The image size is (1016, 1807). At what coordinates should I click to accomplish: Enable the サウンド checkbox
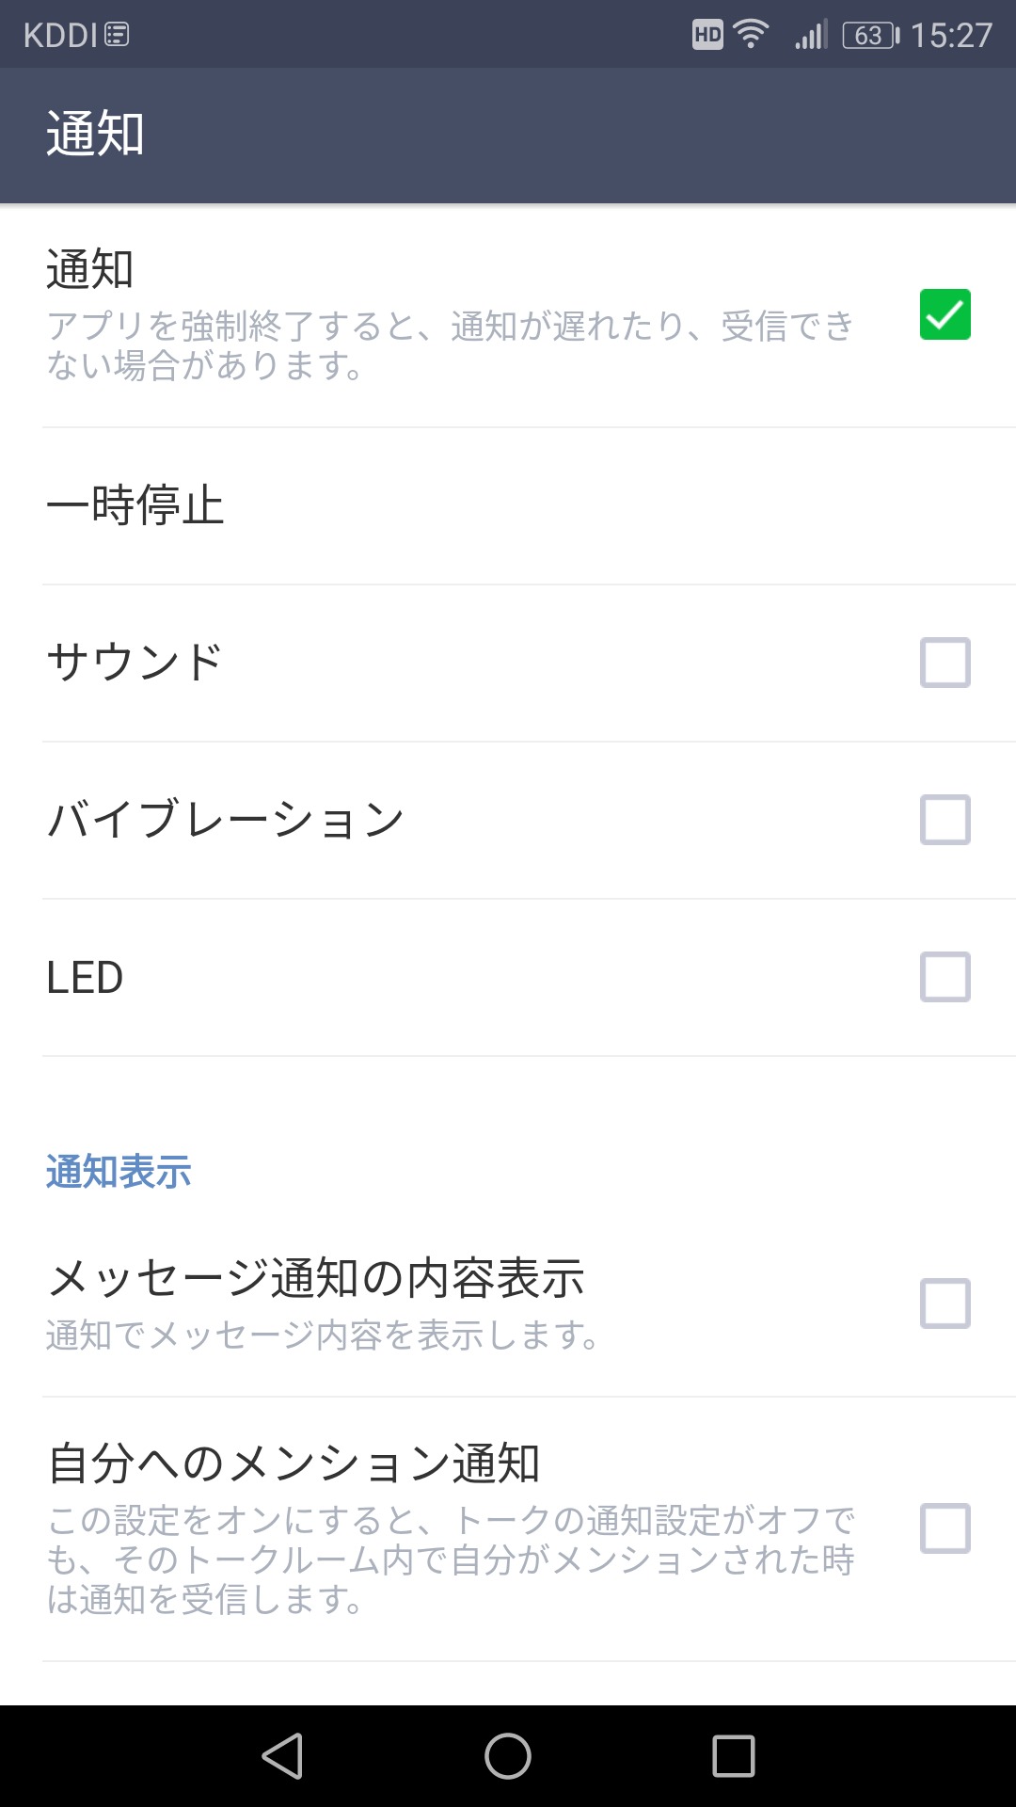(x=945, y=663)
